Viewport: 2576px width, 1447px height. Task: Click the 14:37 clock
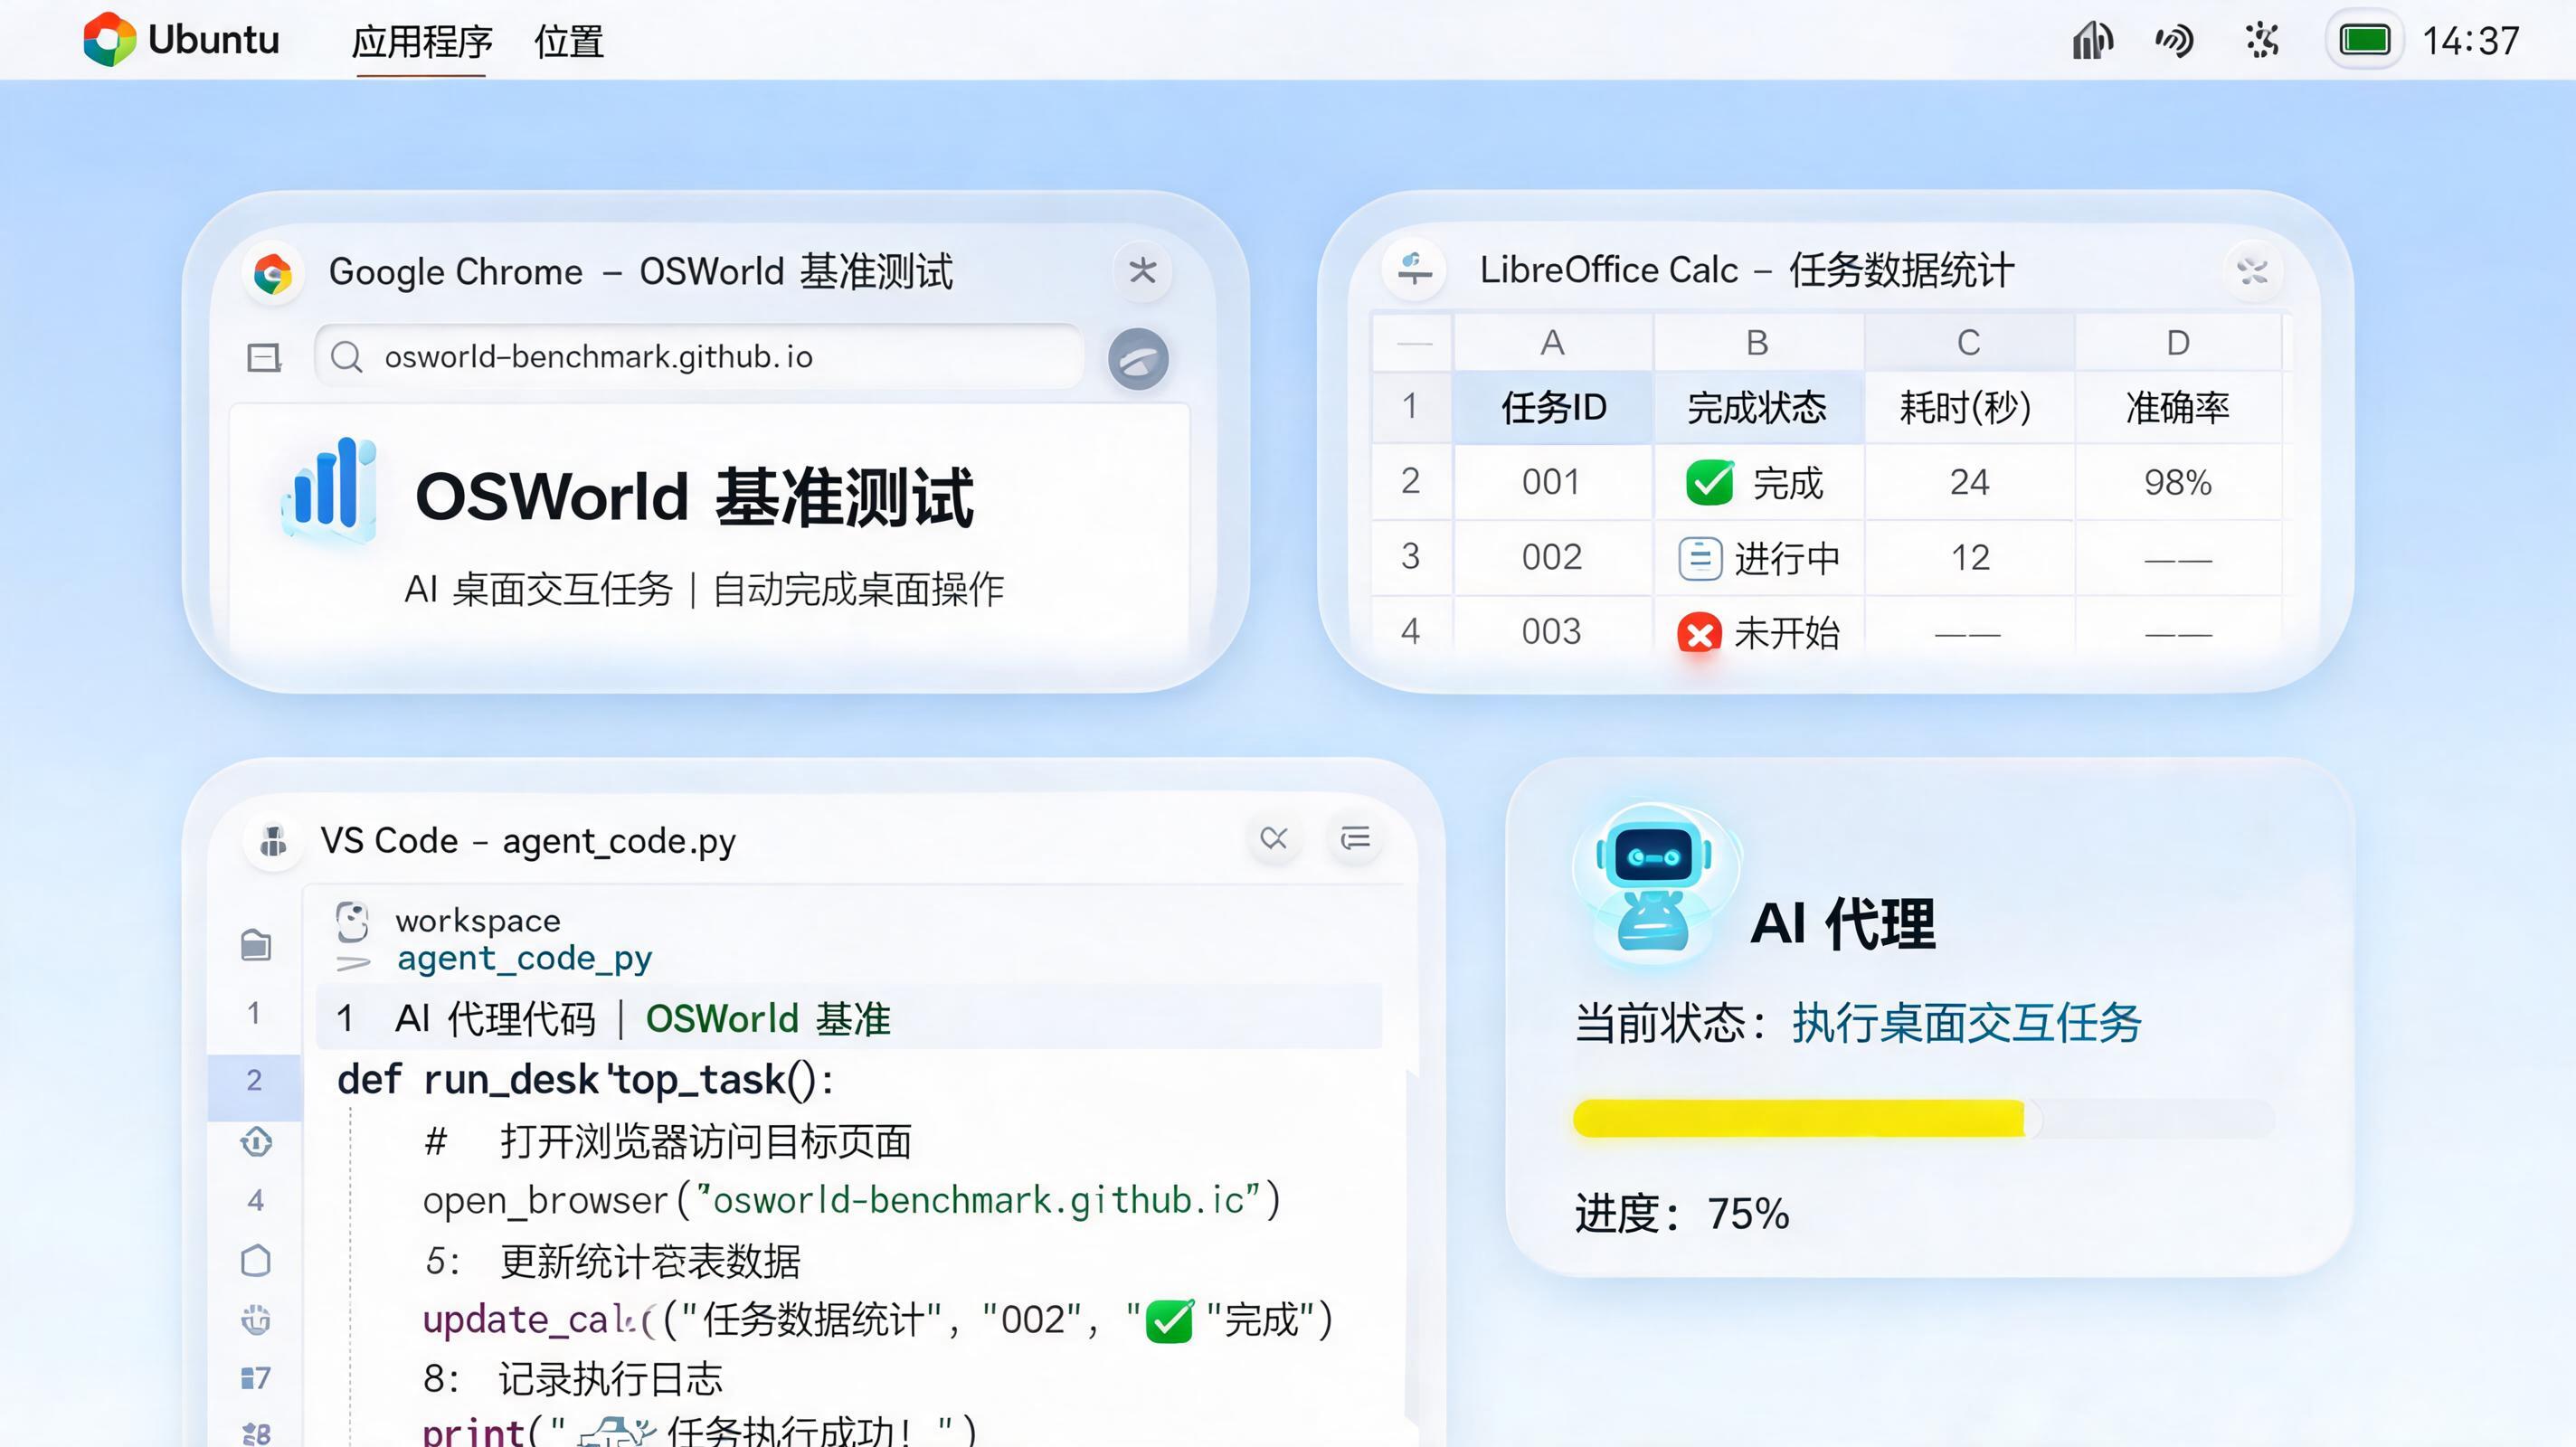point(2470,41)
